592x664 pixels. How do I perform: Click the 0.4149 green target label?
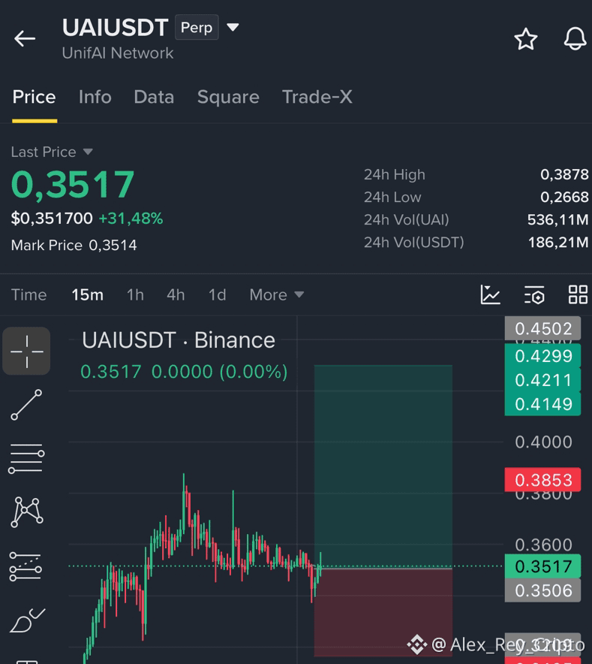tap(543, 404)
